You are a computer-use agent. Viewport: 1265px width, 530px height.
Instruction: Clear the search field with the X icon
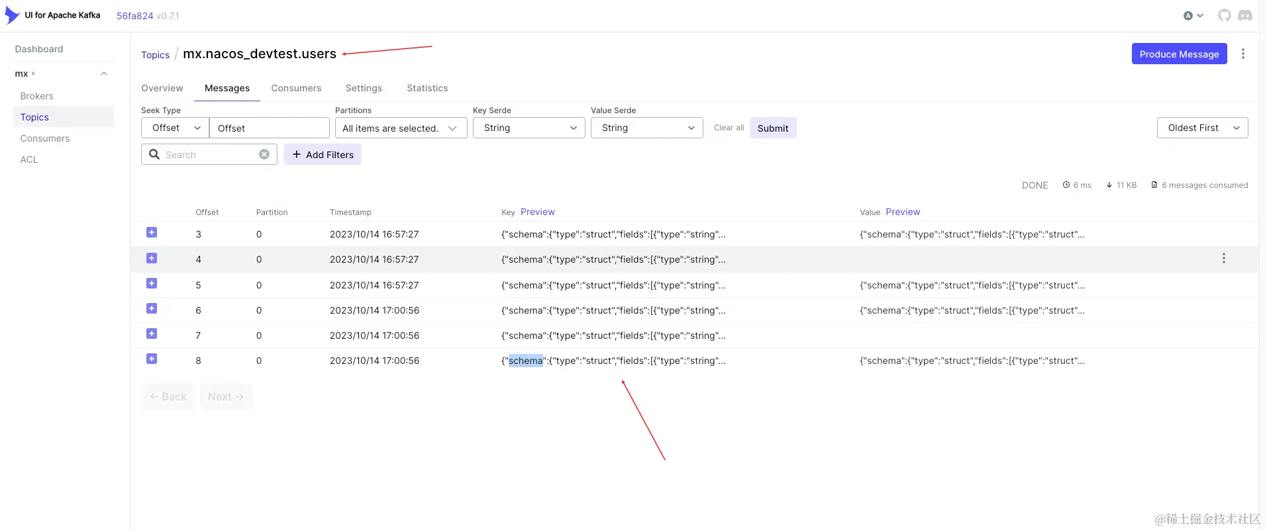click(x=264, y=154)
